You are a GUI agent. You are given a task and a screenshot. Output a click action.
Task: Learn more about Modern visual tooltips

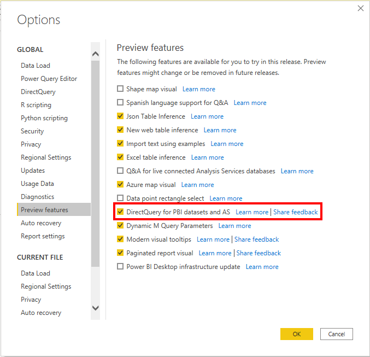(x=213, y=239)
